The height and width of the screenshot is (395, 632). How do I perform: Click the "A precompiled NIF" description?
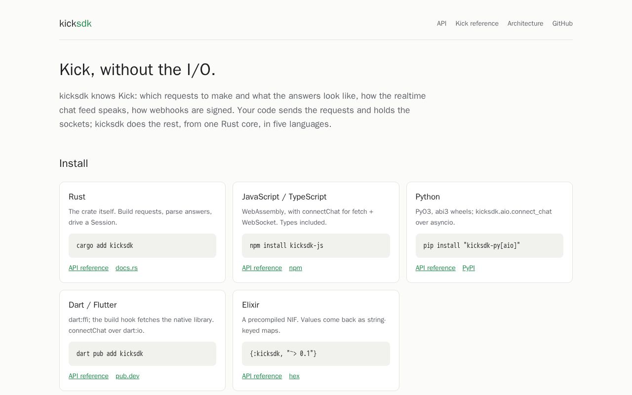[x=314, y=325]
